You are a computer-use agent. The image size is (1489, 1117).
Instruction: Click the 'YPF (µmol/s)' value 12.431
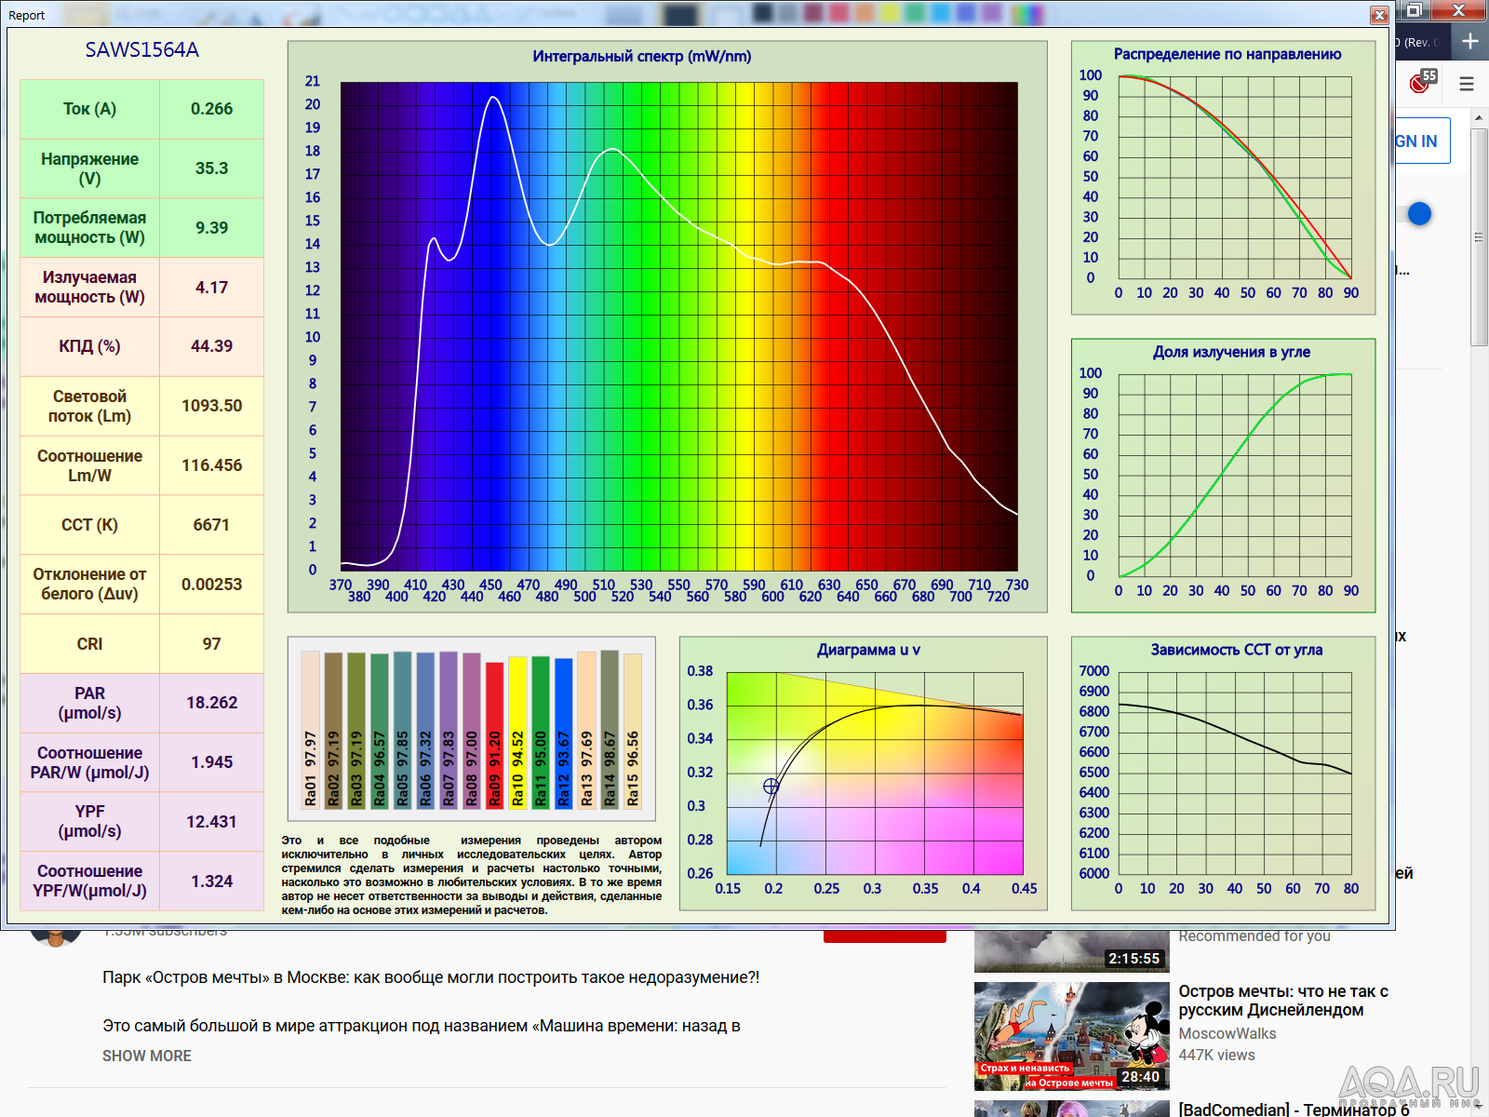click(x=211, y=822)
